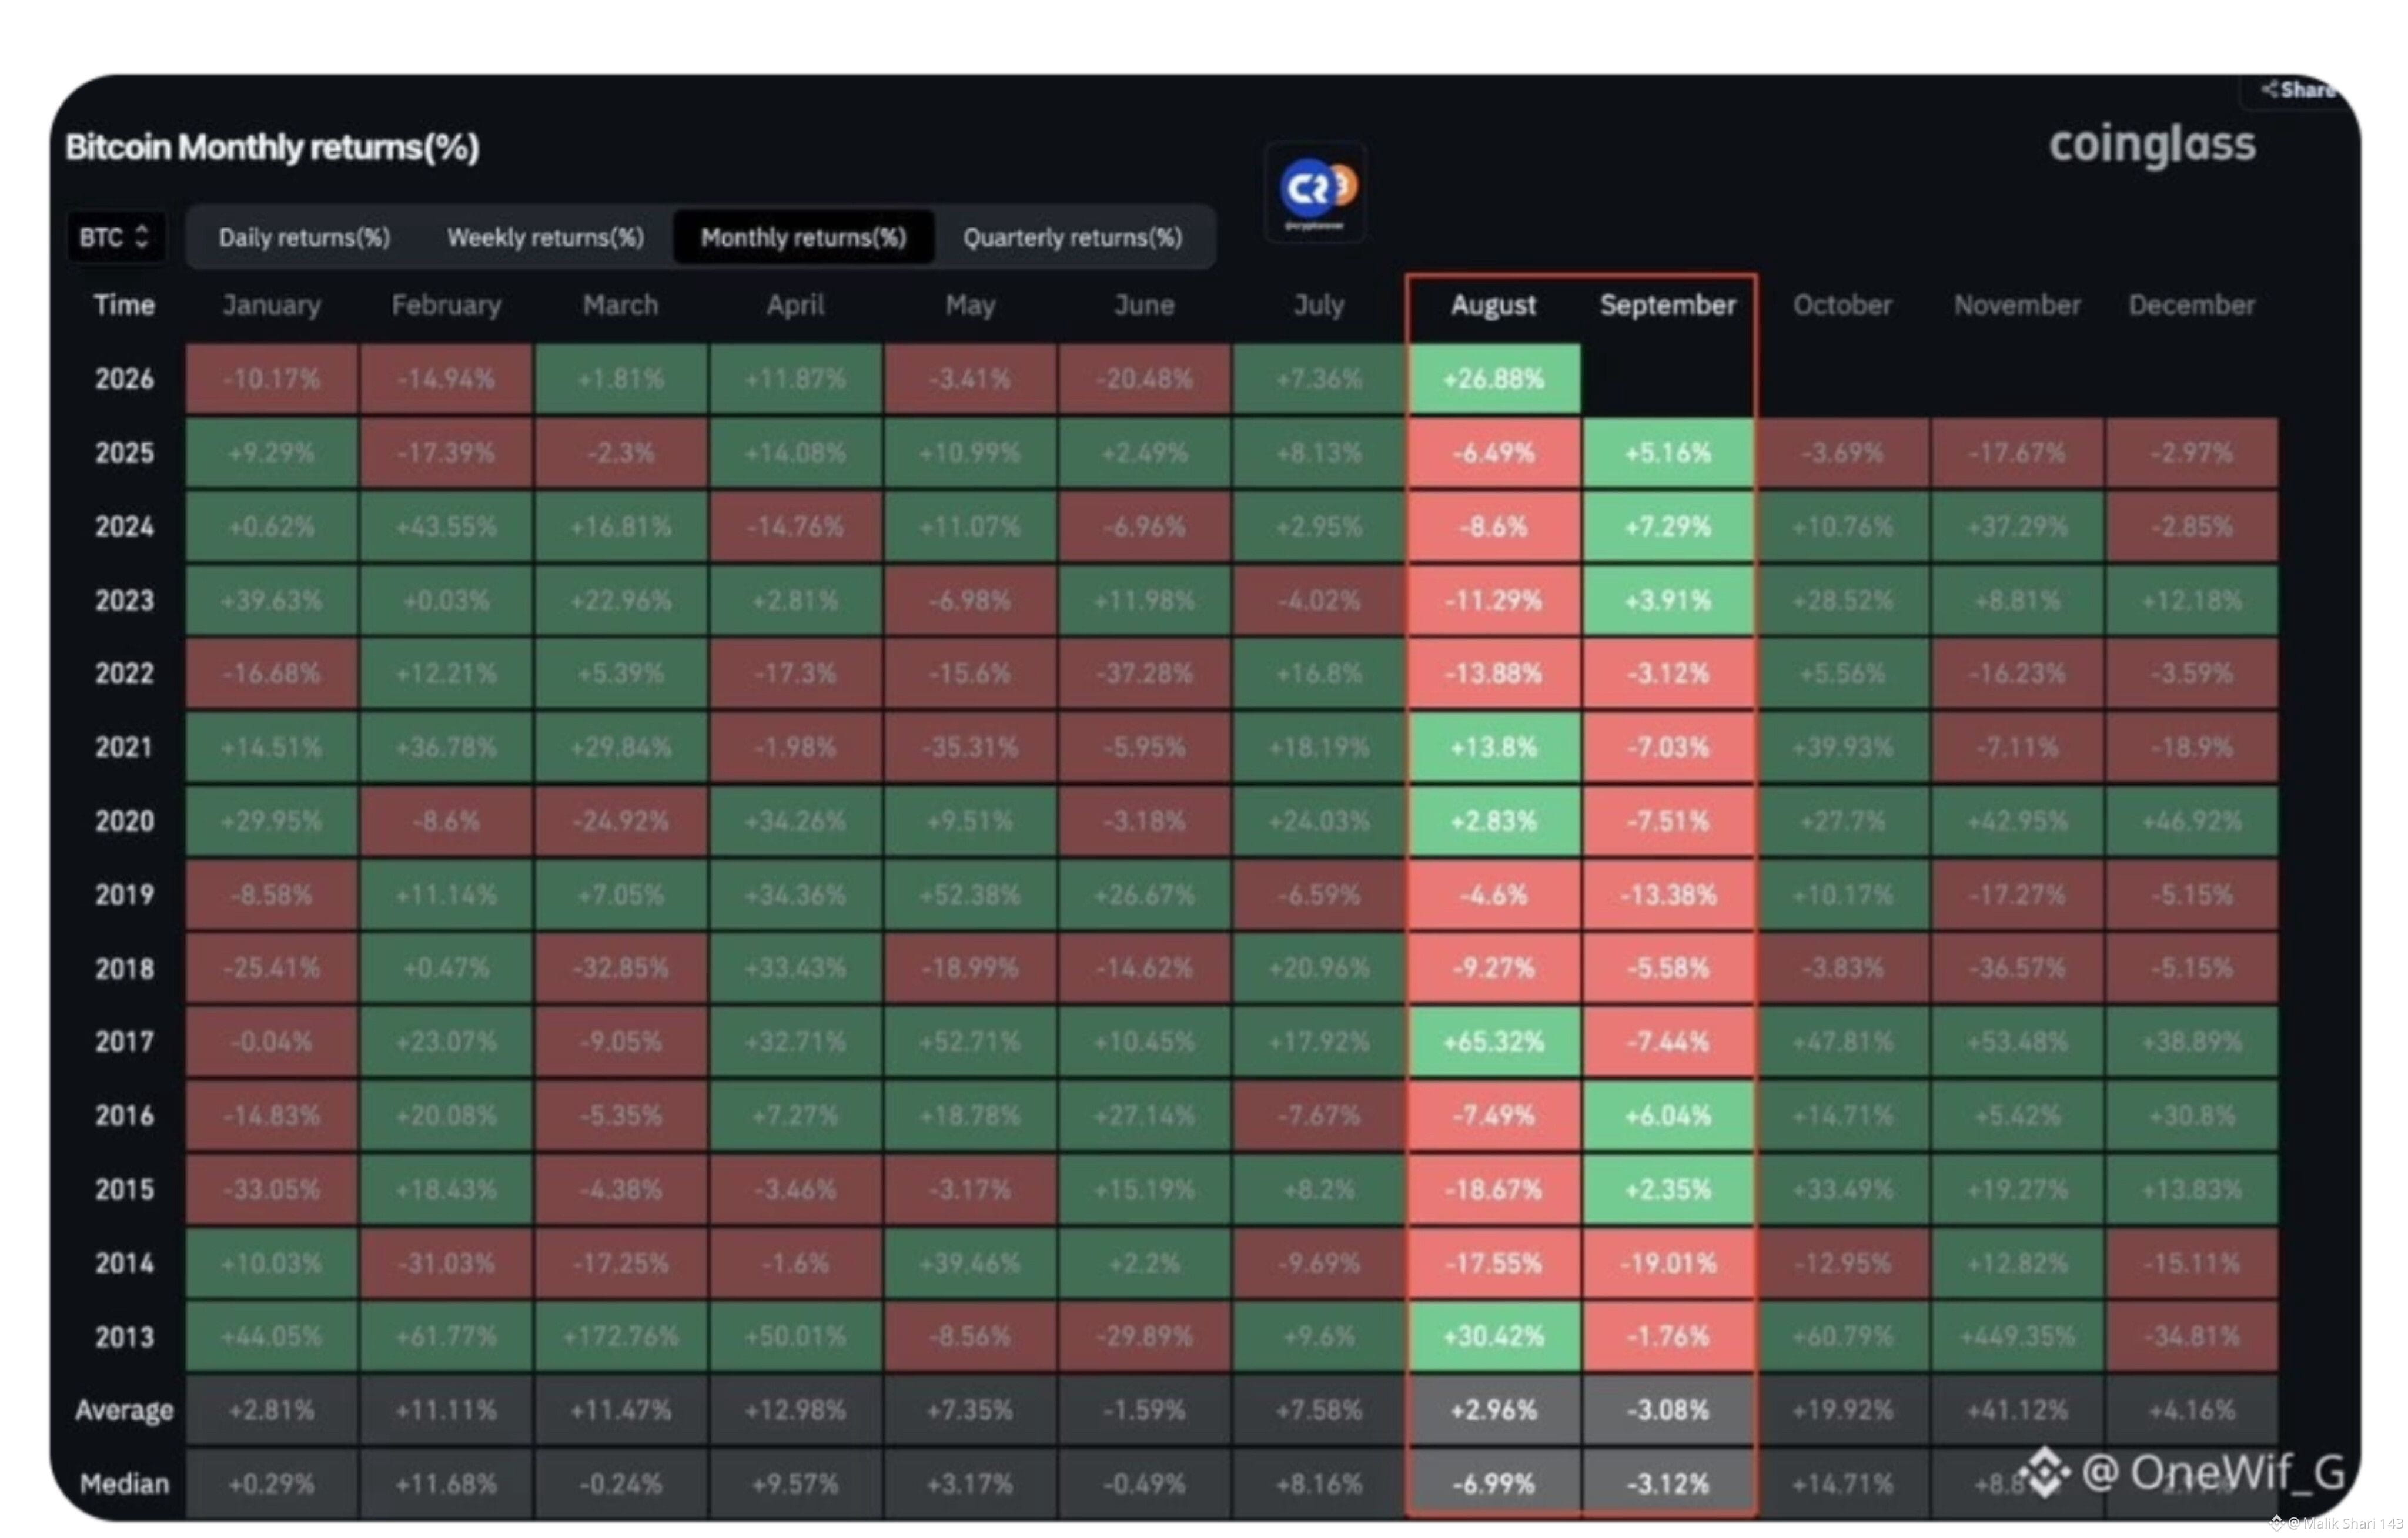This screenshot has width=2408, height=1538.
Task: Switch to Daily returns(%) tab
Action: pos(305,238)
